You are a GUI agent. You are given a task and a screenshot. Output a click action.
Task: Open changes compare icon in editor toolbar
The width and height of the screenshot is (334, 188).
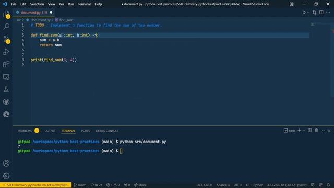click(x=314, y=13)
